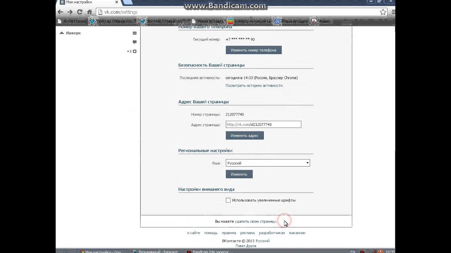Open messages via the envelope icon
The width and height of the screenshot is (451, 253).
[x=135, y=33]
